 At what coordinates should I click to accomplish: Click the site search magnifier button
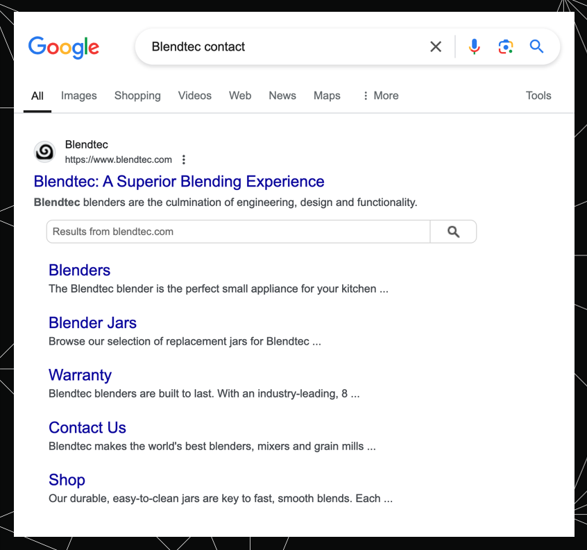click(453, 232)
